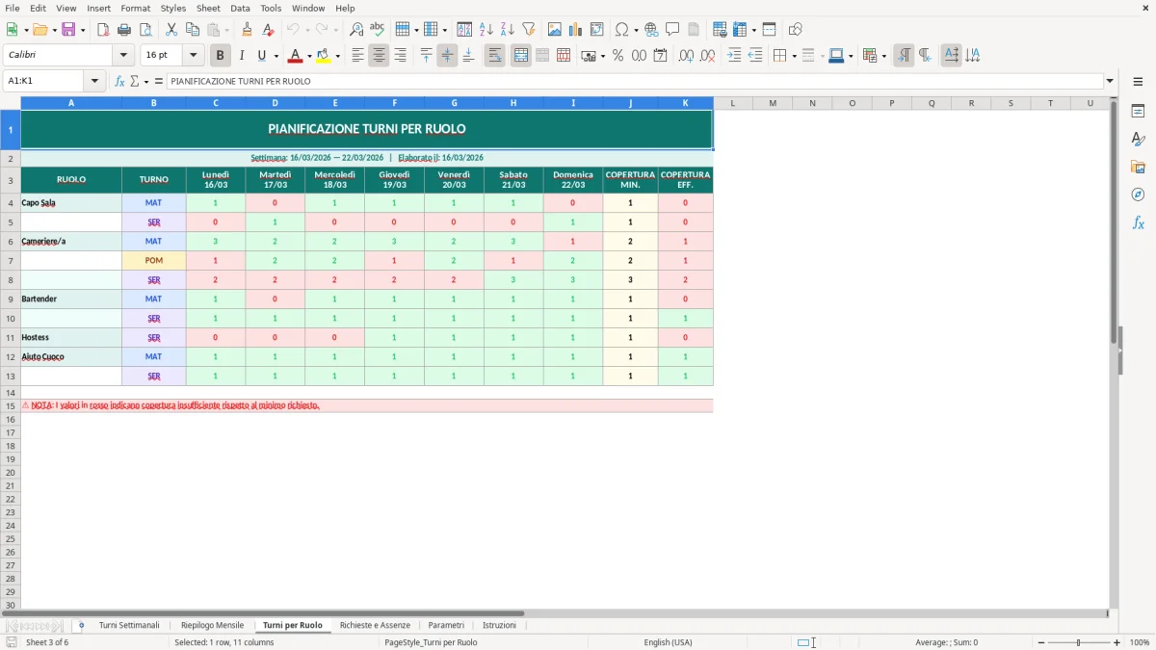Apply red font color swatch
Viewport: 1156px width, 650px height.
[296, 56]
